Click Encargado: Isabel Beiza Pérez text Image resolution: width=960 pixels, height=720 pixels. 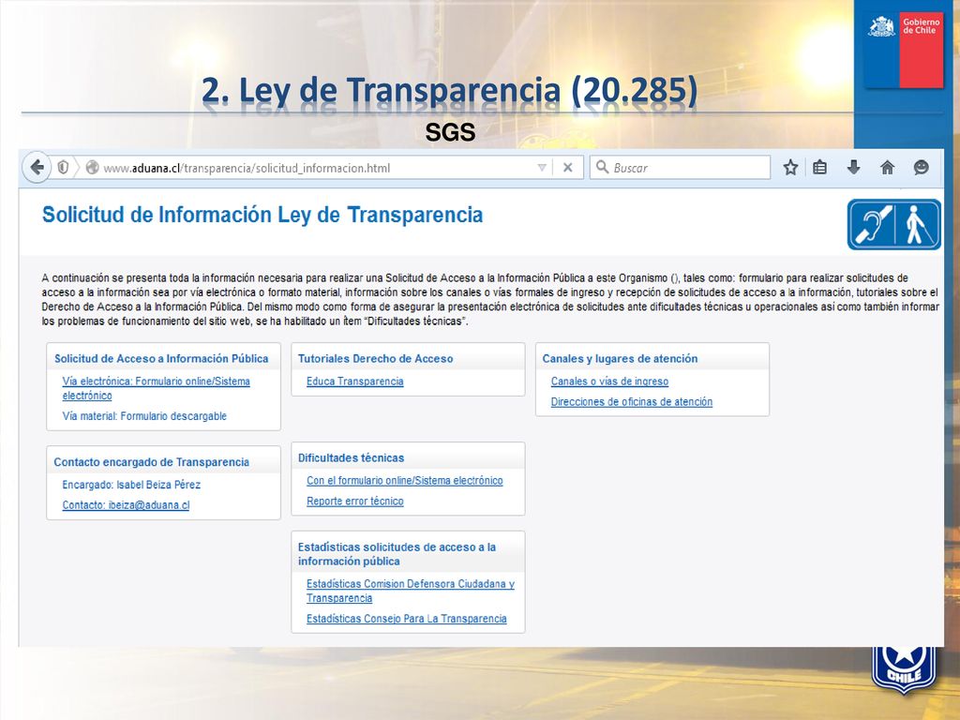coord(131,485)
